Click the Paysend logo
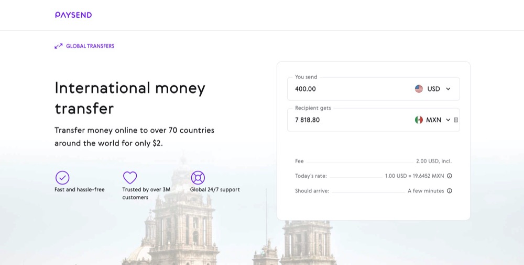The width and height of the screenshot is (524, 265). click(73, 15)
